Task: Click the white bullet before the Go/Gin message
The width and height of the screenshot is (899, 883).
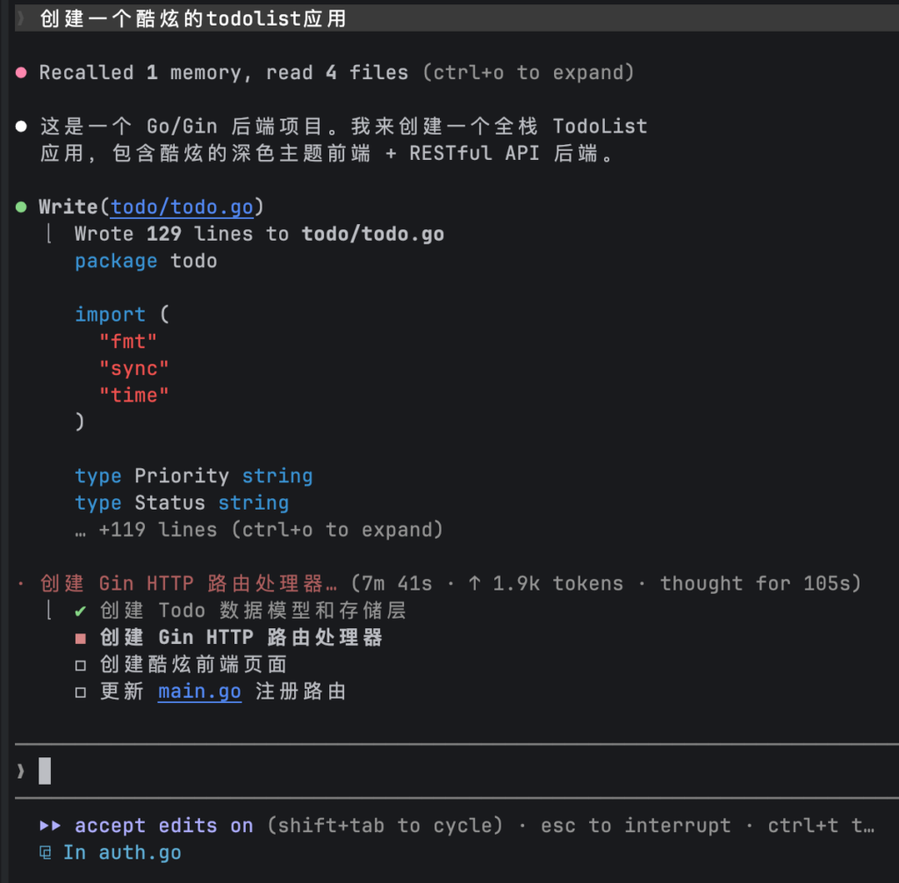Action: pos(21,127)
